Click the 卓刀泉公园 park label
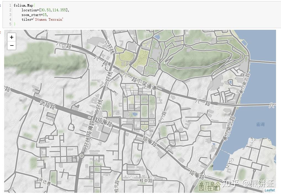Image resolution: width=281 pixels, height=195 pixels. [x=210, y=186]
